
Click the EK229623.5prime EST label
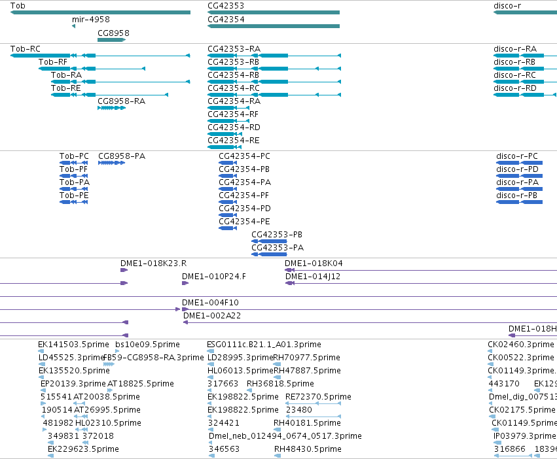[84, 449]
